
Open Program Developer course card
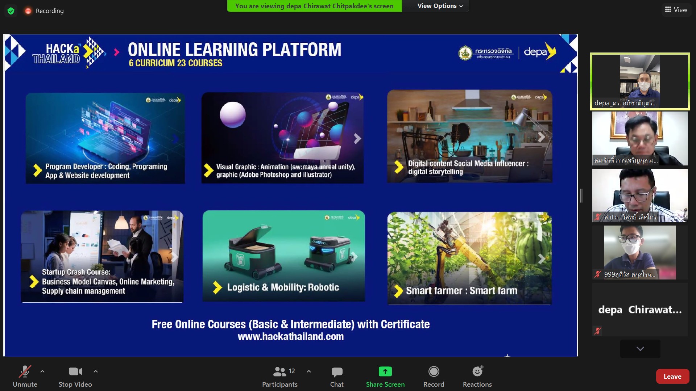pos(105,138)
